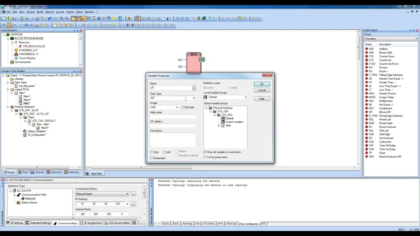Click the ADD function block in worksheet
420x236 pixels.
[194, 62]
